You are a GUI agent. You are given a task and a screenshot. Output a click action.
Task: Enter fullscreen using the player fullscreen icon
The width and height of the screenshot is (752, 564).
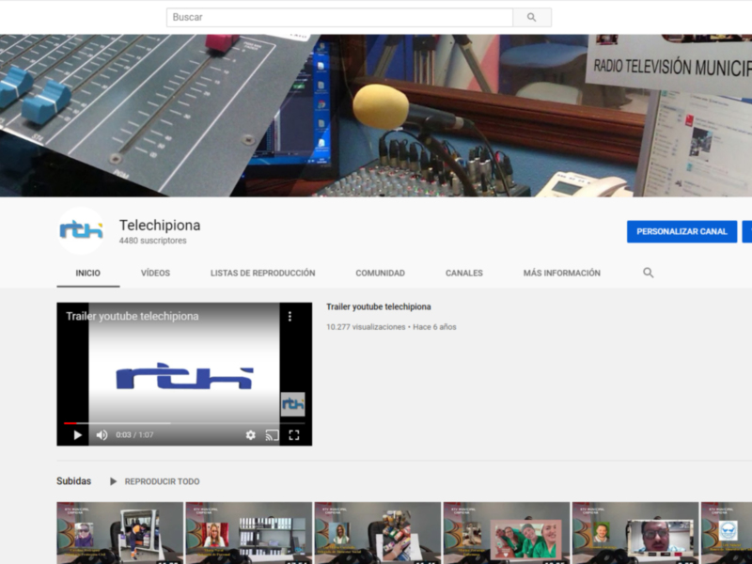[294, 435]
